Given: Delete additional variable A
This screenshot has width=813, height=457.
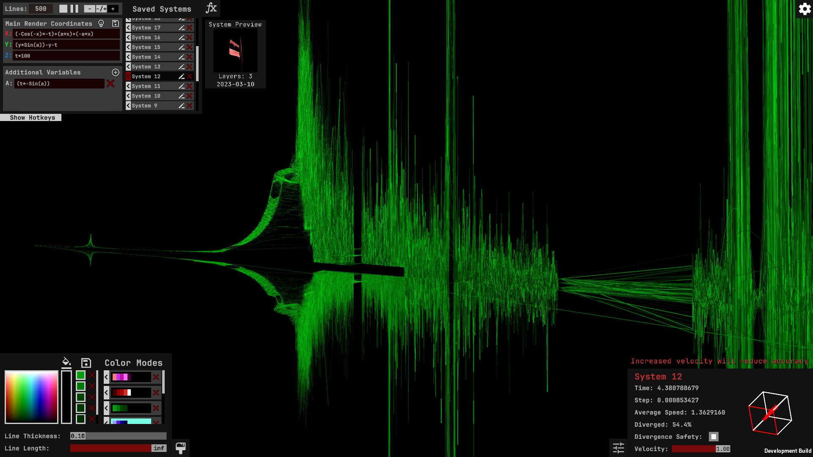Looking at the screenshot, I should pos(111,83).
